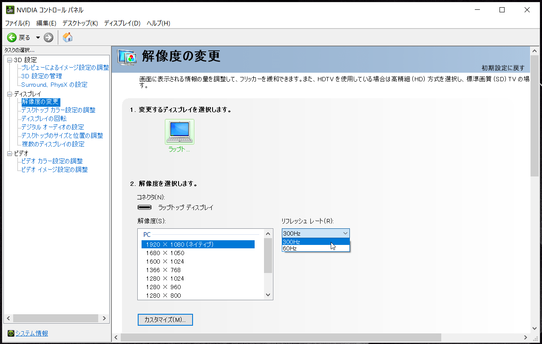Open the back history dropdown arrow
This screenshot has width=542, height=344.
coord(38,37)
